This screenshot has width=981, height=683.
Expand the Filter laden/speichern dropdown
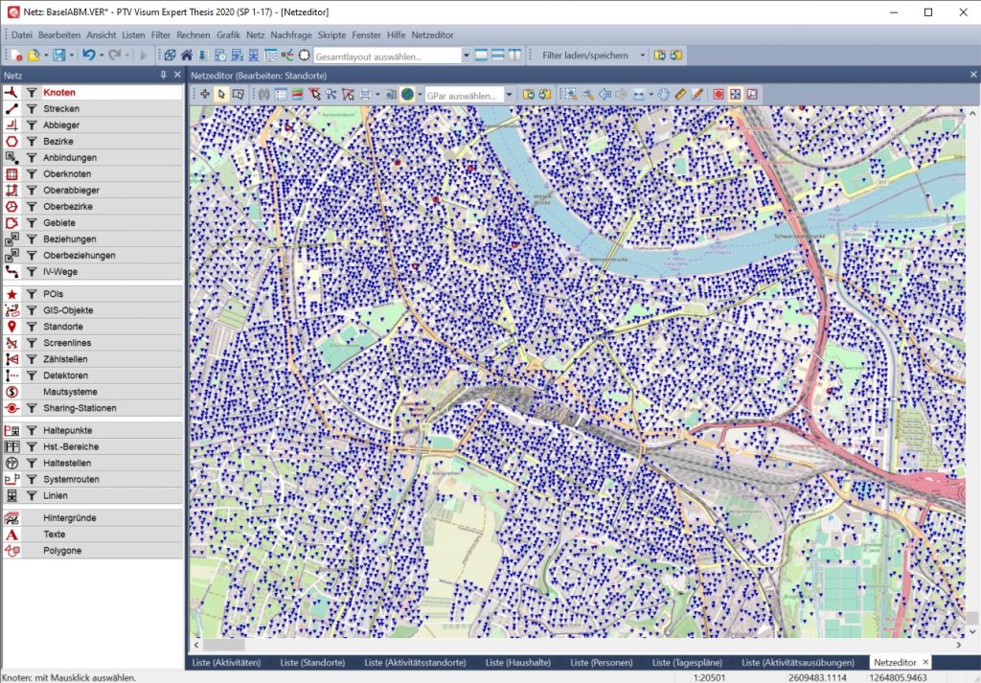click(x=643, y=56)
